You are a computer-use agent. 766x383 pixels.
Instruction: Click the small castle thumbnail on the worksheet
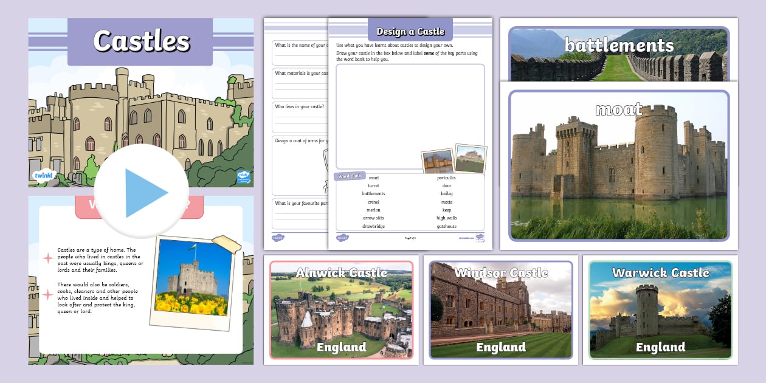point(438,160)
